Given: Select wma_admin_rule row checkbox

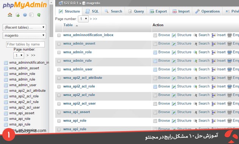Looking at the screenshot, I should coord(59,61).
